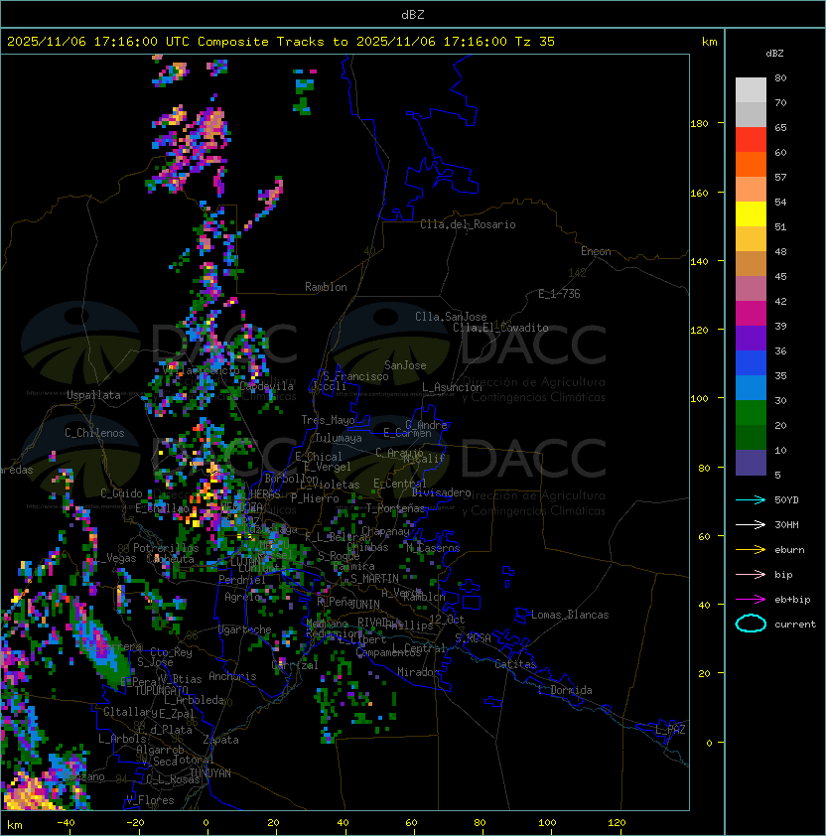Select the dark orange swatch below red
This screenshot has height=836, width=826.
[751, 165]
